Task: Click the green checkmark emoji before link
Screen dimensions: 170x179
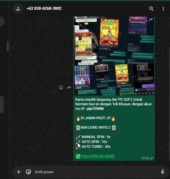Action: (x=78, y=156)
